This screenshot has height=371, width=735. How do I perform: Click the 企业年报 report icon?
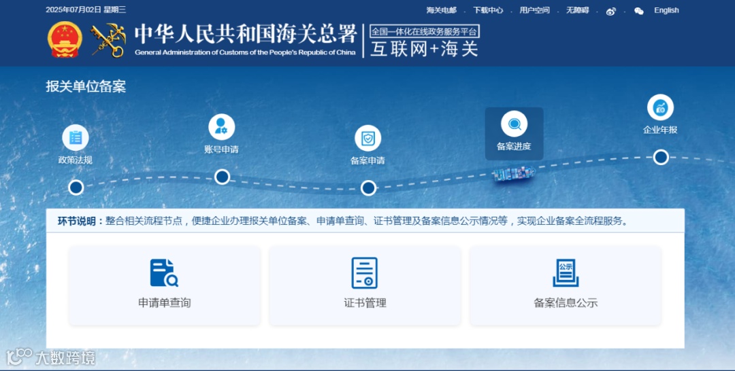click(x=660, y=107)
